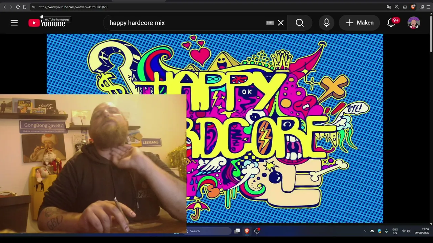
Task: Open the page zoom magnifier icon
Action: pos(397,7)
